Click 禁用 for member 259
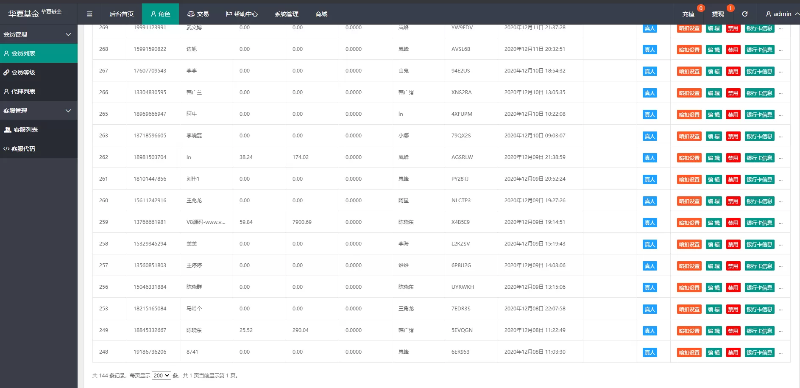The width and height of the screenshot is (800, 388). [x=733, y=223]
